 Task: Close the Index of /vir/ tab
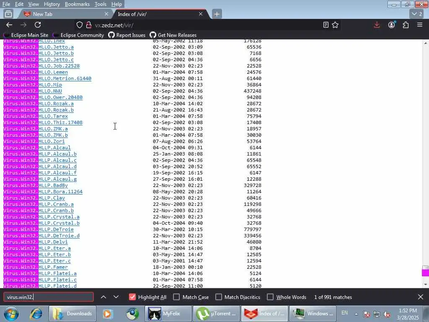pyautogui.click(x=201, y=14)
